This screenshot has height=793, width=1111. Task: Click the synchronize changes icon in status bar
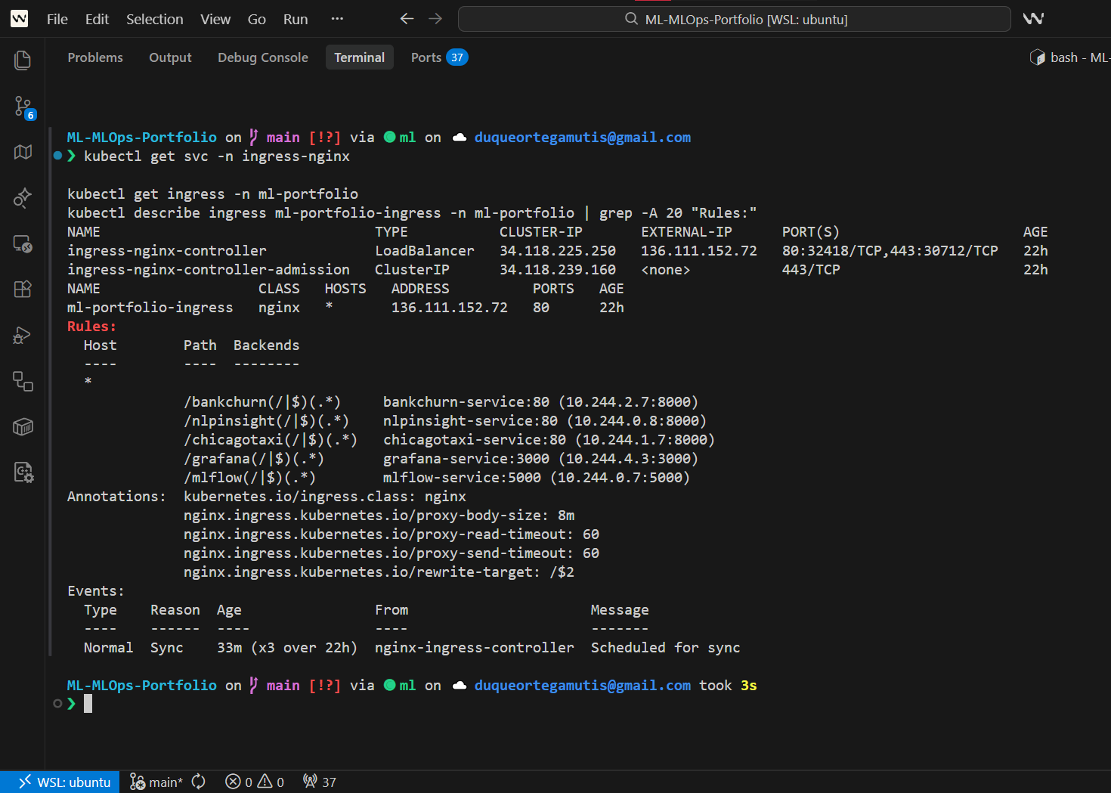[199, 782]
